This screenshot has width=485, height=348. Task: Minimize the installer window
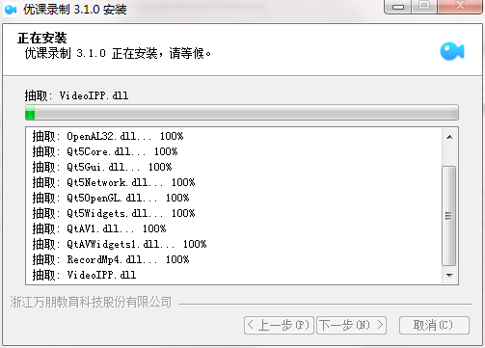click(398, 7)
